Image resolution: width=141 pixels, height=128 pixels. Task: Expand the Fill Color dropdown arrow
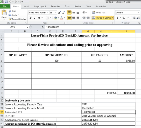[58, 18]
